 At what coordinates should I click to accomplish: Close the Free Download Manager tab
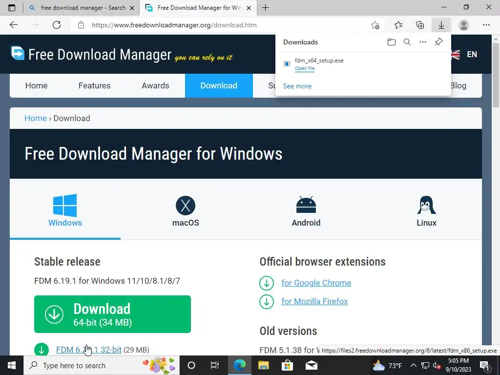pos(249,8)
